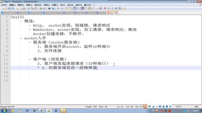Image resolution: width=202 pixels, height=113 pixels.
Task: Click line 9 text '3. 允许连接'
Action: (x=50, y=51)
